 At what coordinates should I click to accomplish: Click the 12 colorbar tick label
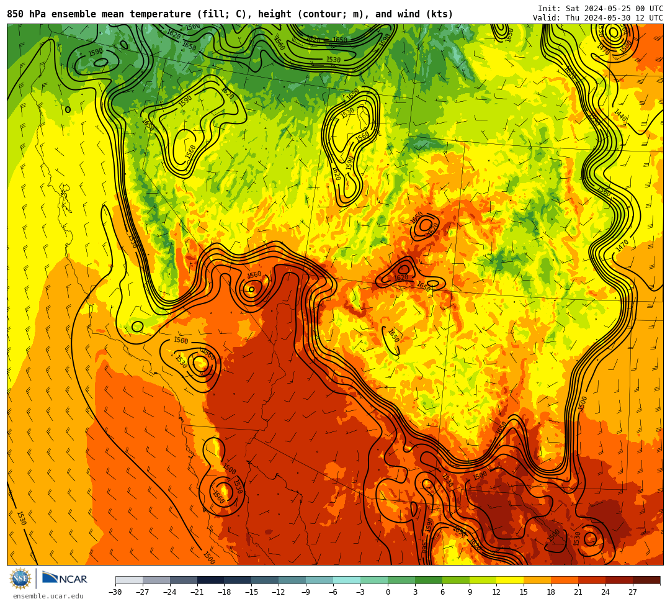tap(497, 592)
